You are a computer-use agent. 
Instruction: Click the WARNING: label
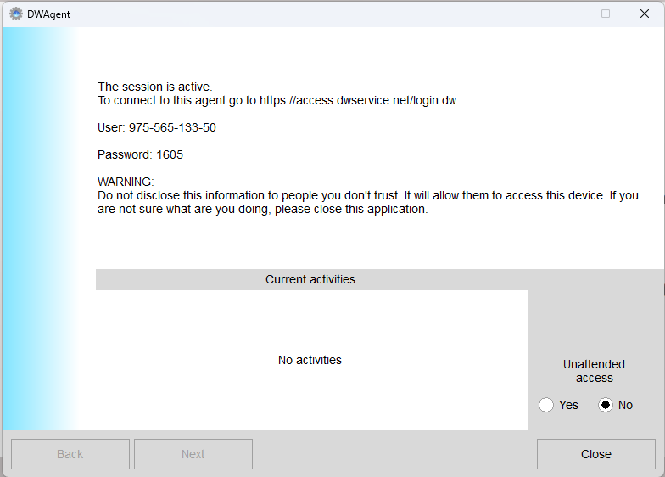pyautogui.click(x=126, y=182)
